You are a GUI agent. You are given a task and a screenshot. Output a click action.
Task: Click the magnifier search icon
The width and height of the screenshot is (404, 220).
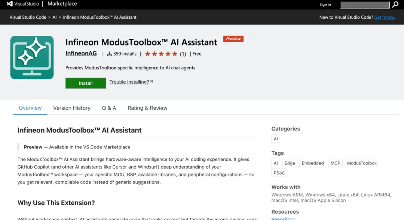[x=395, y=4]
